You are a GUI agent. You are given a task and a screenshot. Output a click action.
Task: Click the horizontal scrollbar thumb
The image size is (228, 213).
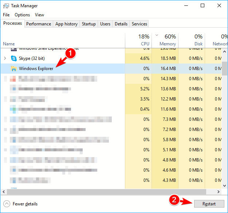(106, 192)
